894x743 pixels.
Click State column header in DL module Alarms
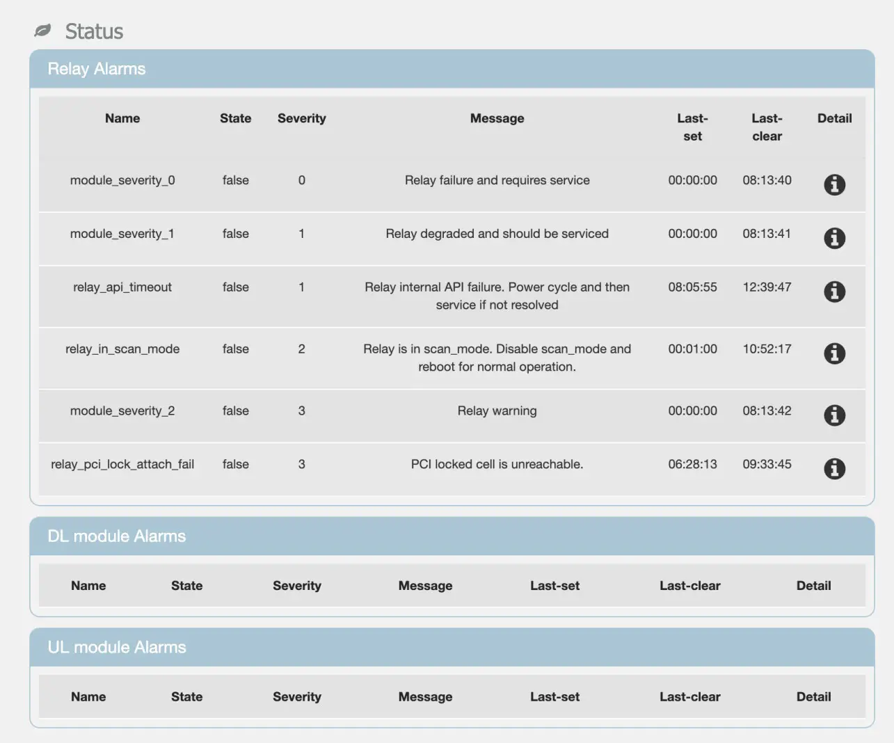pos(187,586)
